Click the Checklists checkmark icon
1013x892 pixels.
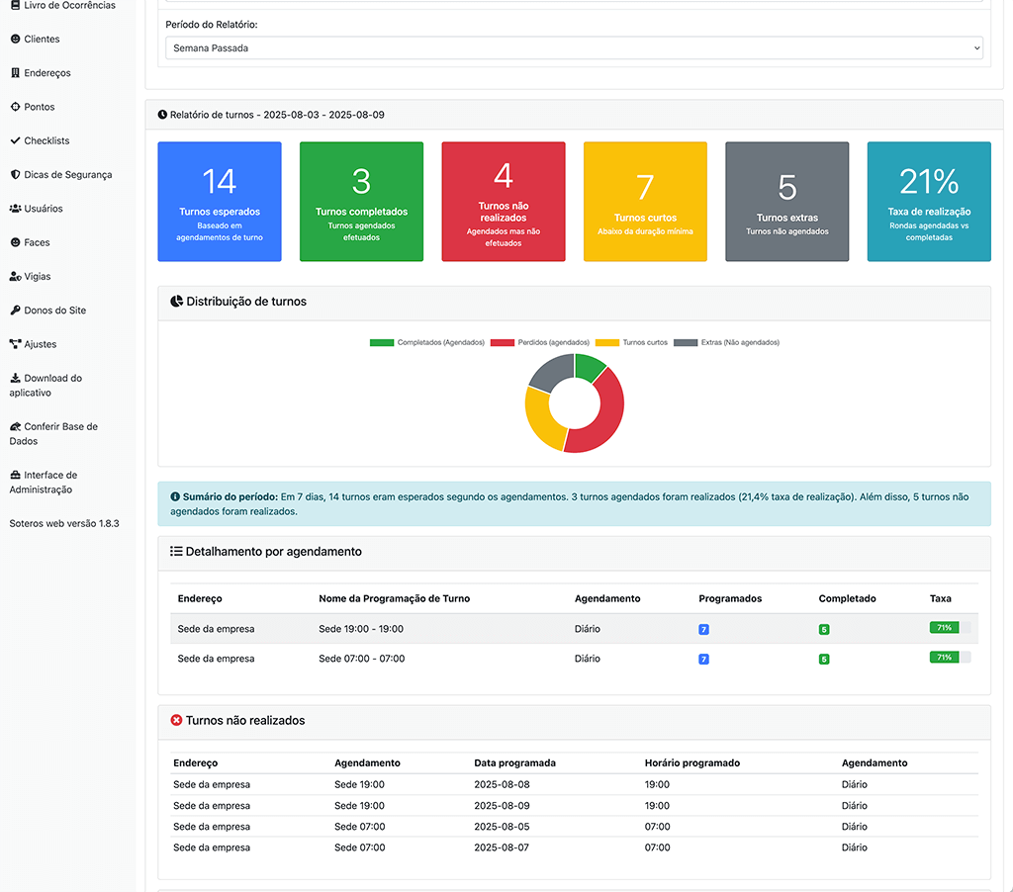(15, 140)
